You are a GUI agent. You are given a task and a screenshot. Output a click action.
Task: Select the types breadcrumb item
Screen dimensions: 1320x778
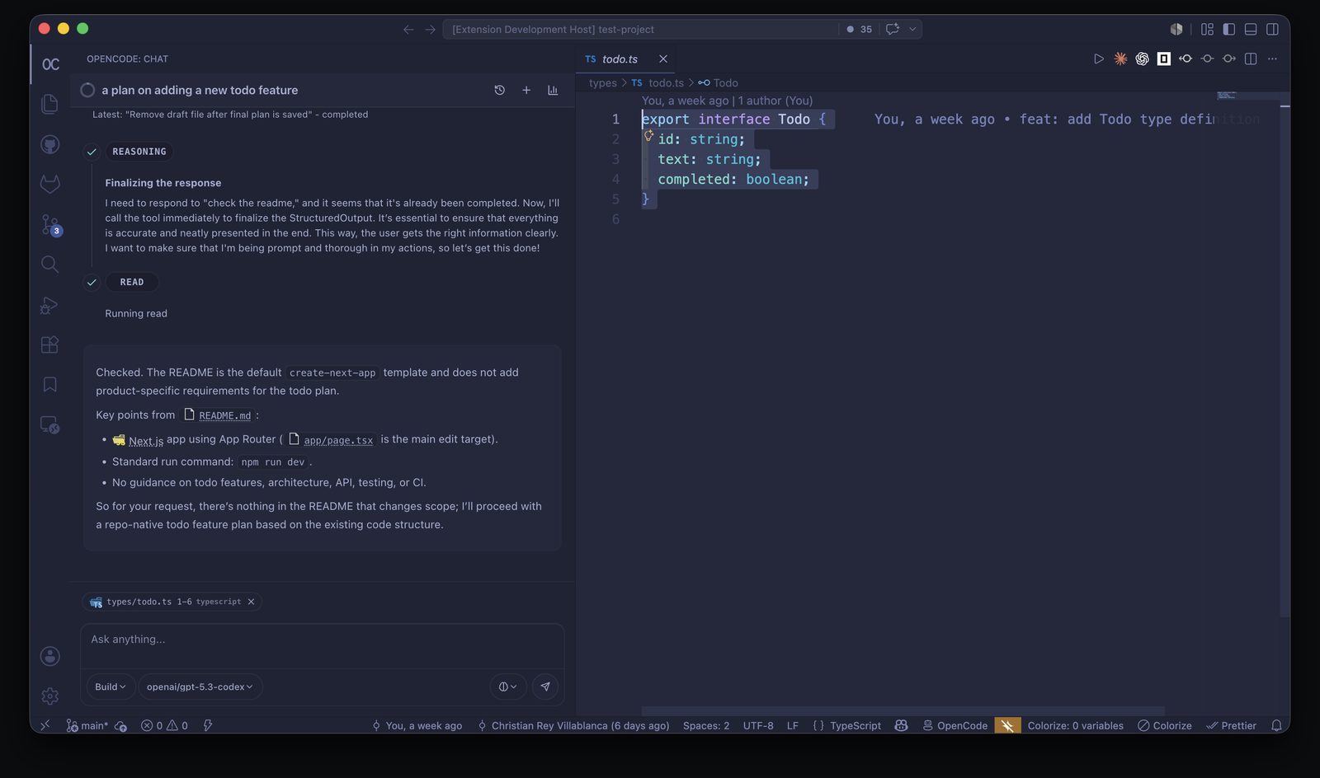point(602,83)
